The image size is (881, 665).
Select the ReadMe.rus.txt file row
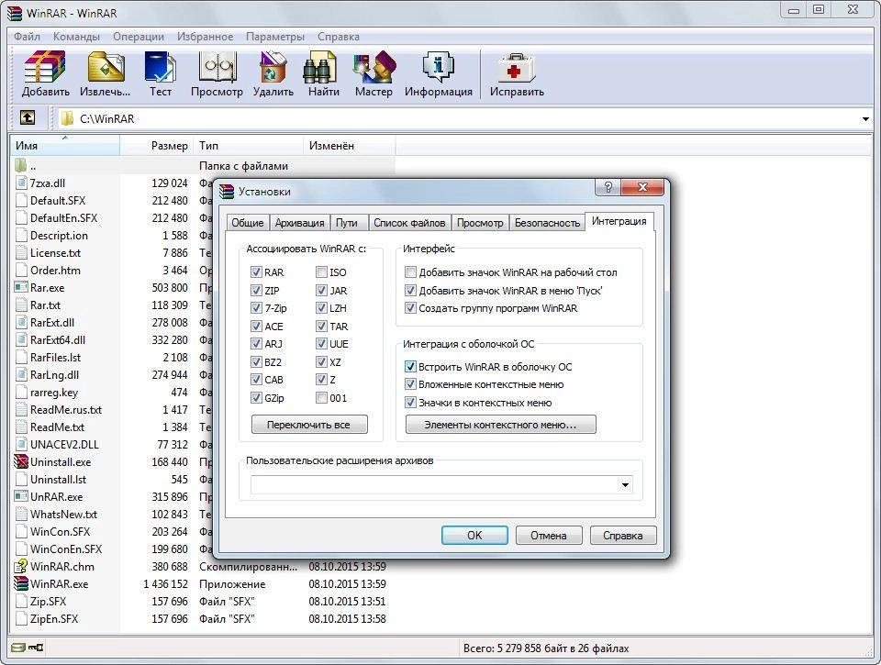tap(112, 409)
